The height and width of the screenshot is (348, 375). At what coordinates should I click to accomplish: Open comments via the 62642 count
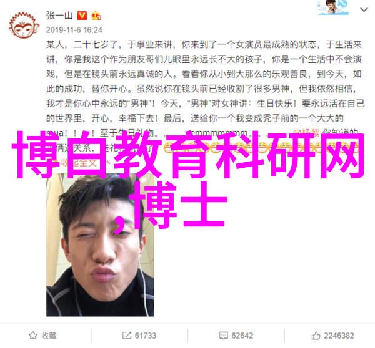[242, 336]
